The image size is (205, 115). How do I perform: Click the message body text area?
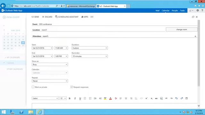tap(115, 106)
